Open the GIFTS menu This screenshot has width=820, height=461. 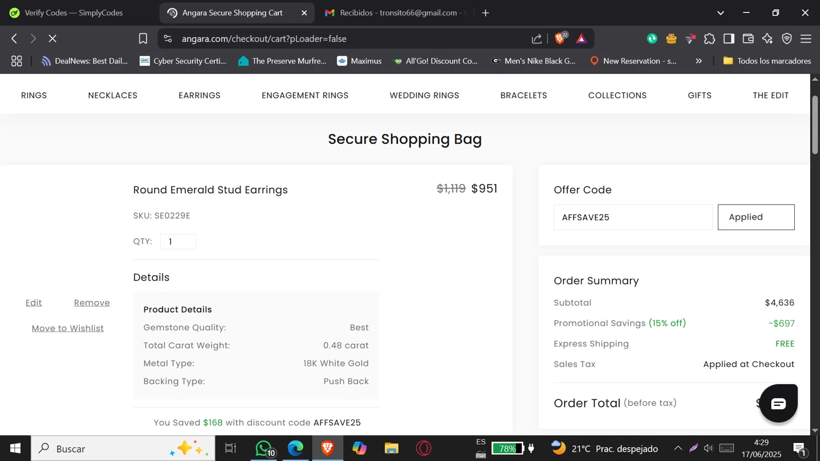point(700,96)
